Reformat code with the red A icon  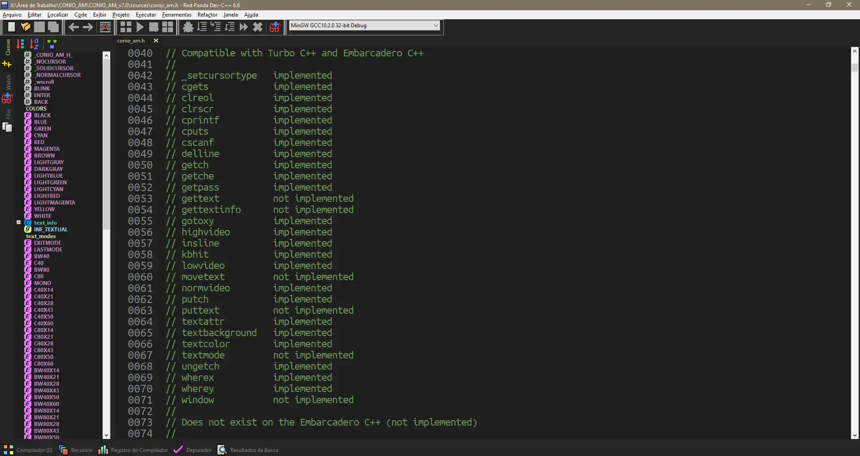point(105,27)
